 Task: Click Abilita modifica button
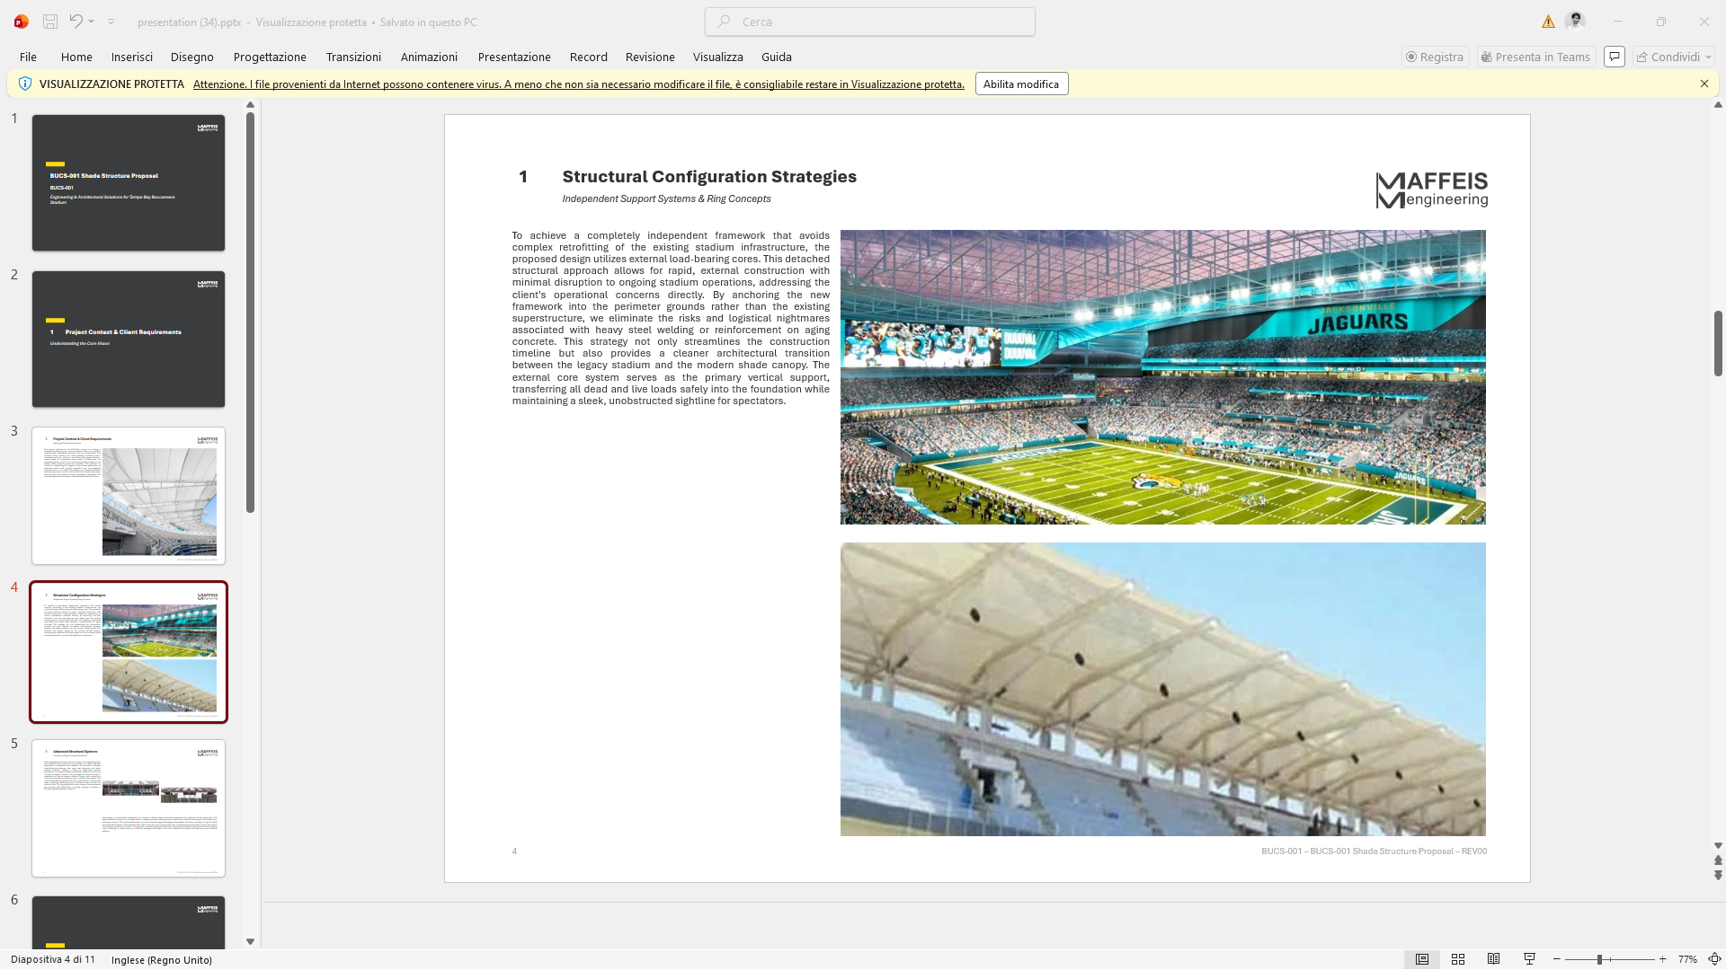point(1021,84)
